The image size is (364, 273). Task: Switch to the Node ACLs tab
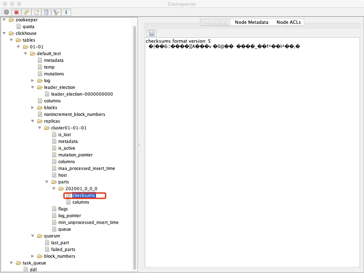(288, 22)
